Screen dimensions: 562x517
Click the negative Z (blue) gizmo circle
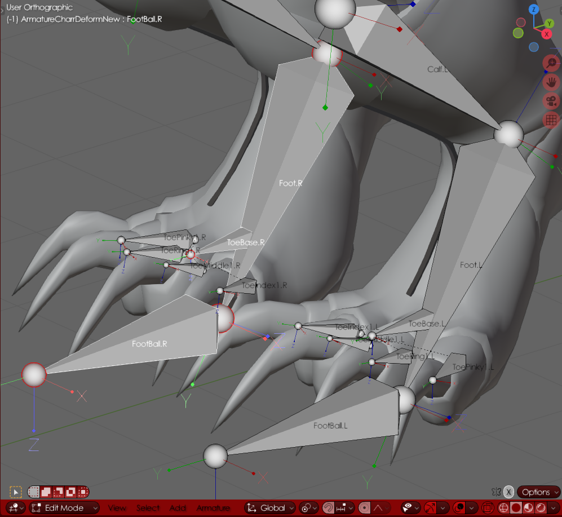pyautogui.click(x=534, y=47)
